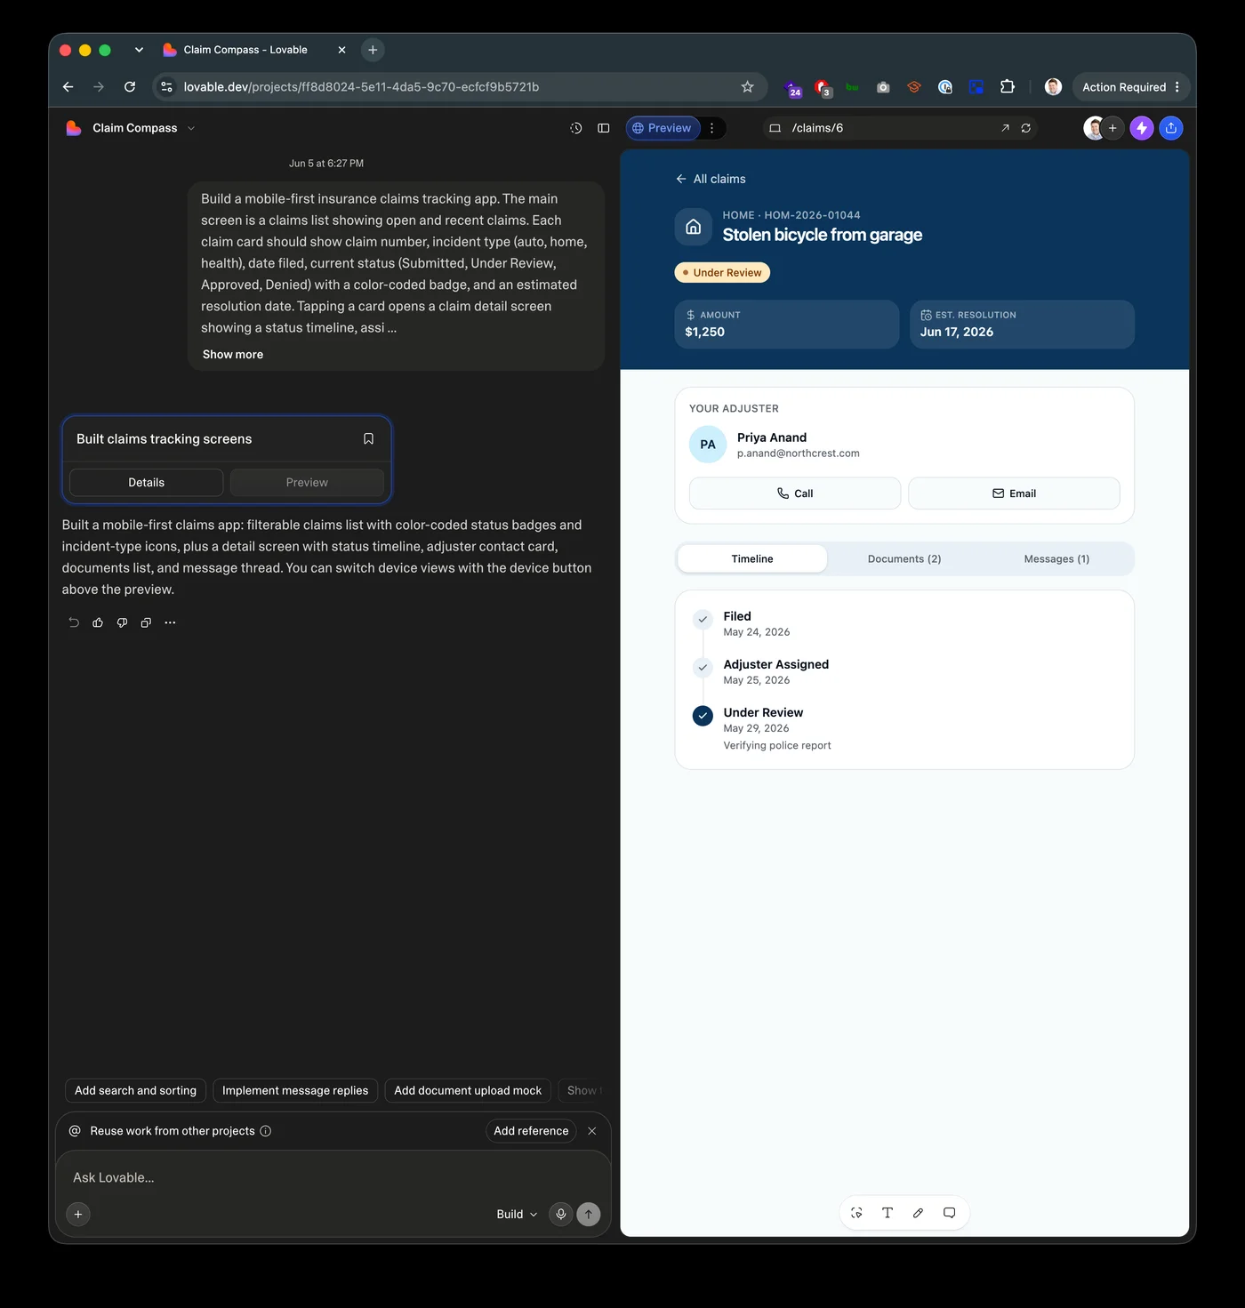The width and height of the screenshot is (1245, 1308).
Task: Give a thumbs up to the response
Action: 98,622
